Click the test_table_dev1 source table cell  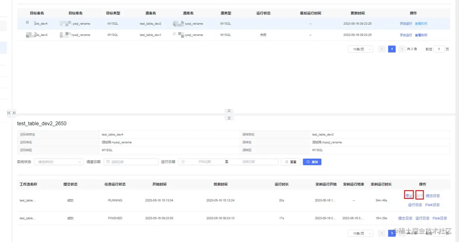[x=150, y=35]
